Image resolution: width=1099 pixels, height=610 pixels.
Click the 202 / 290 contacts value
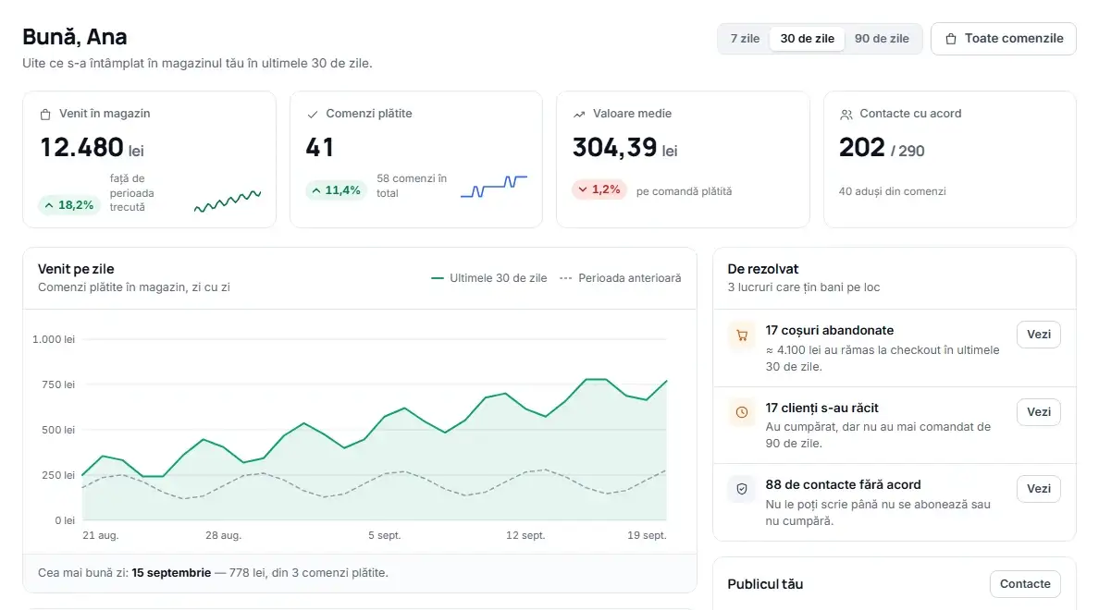tap(882, 148)
